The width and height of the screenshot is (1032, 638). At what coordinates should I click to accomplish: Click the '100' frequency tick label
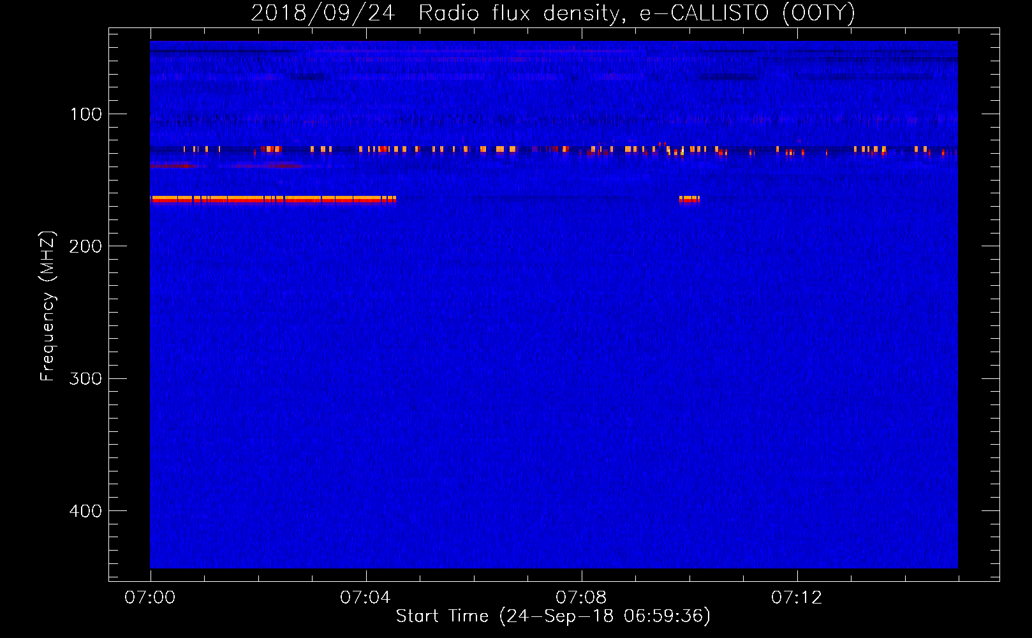click(x=86, y=114)
